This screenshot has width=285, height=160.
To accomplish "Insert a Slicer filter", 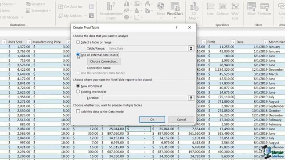I will [251, 9].
